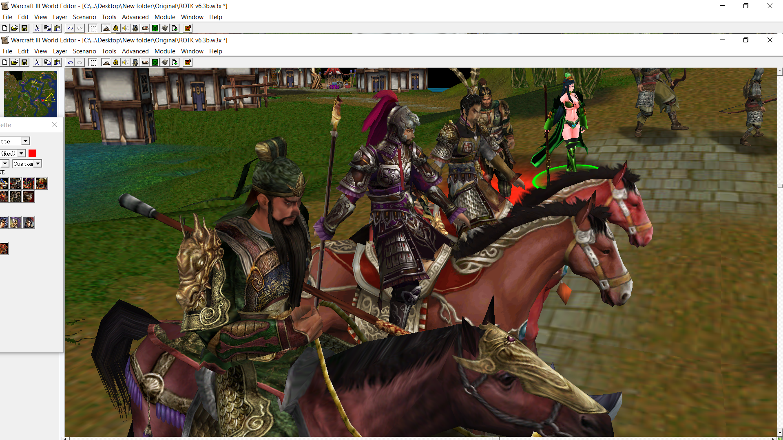
Task: Open the Trigger Editor in front window toolbar
Action: click(116, 62)
